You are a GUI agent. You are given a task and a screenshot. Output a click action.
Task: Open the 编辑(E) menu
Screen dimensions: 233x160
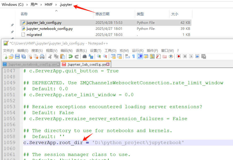pos(23,51)
